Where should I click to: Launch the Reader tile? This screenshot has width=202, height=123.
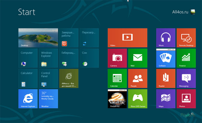tap(166, 78)
